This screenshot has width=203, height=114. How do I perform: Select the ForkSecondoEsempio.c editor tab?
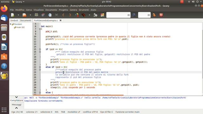tap(46, 20)
